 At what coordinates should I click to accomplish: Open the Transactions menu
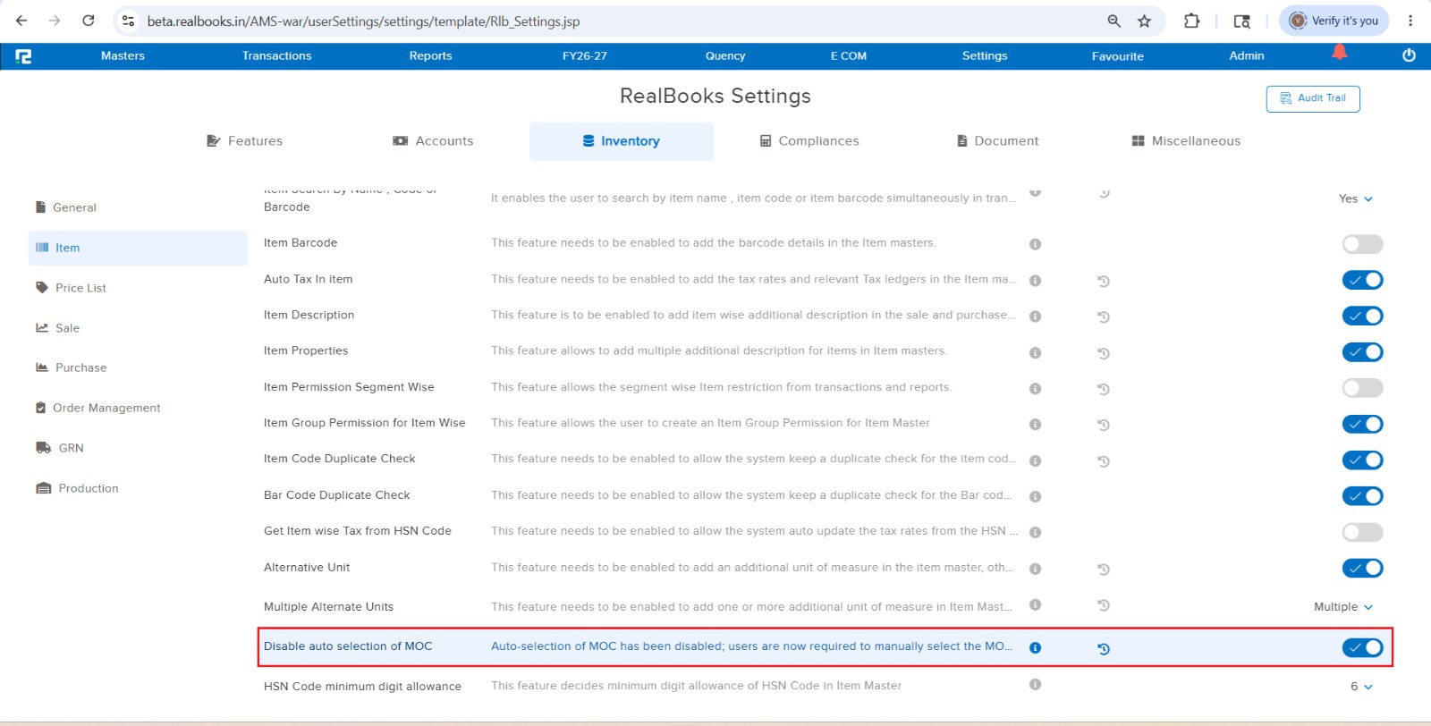click(276, 55)
